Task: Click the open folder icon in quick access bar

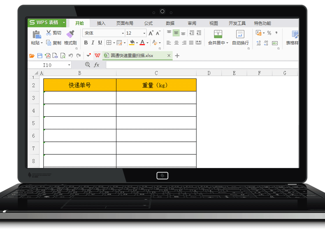Action: (x=32, y=55)
